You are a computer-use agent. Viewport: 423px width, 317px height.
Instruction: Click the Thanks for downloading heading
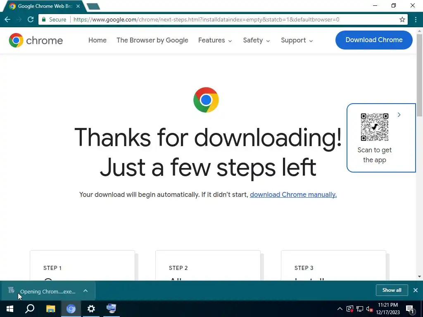coord(208,152)
